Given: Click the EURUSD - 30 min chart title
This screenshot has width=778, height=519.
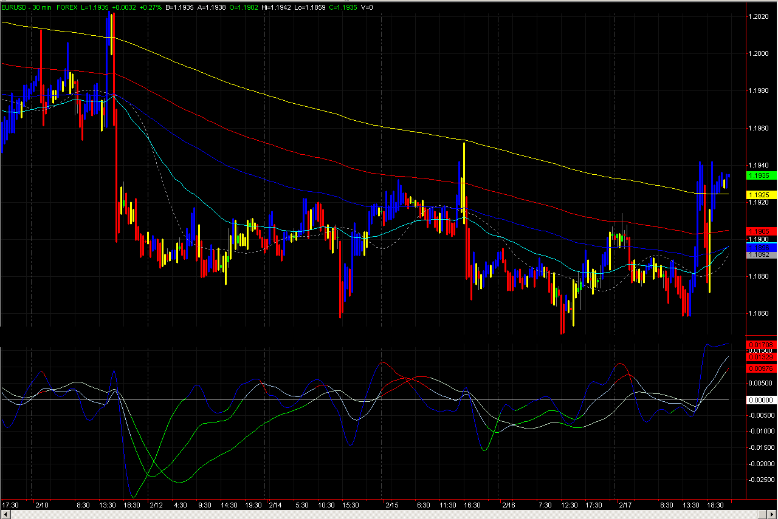Looking at the screenshot, I should pyautogui.click(x=27, y=7).
